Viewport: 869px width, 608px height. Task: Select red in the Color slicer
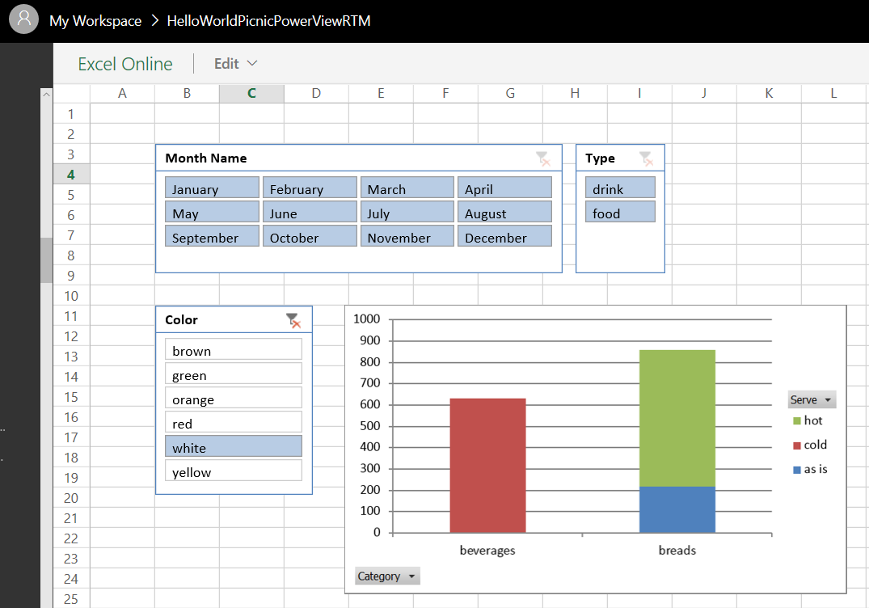pos(234,422)
